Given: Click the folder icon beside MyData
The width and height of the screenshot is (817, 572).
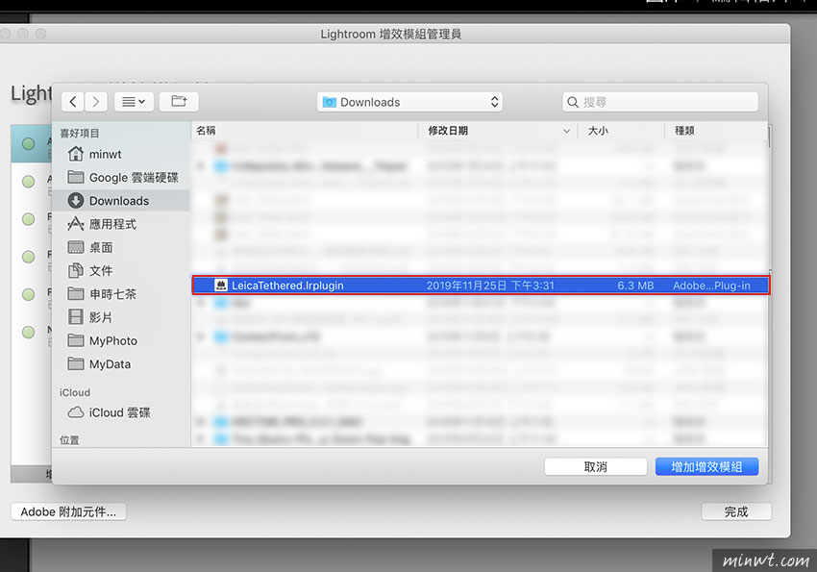Looking at the screenshot, I should point(76,363).
